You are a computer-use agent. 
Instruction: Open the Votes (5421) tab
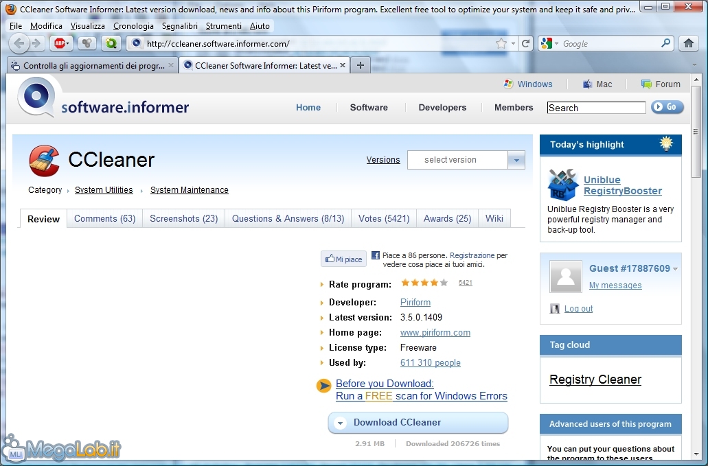384,218
